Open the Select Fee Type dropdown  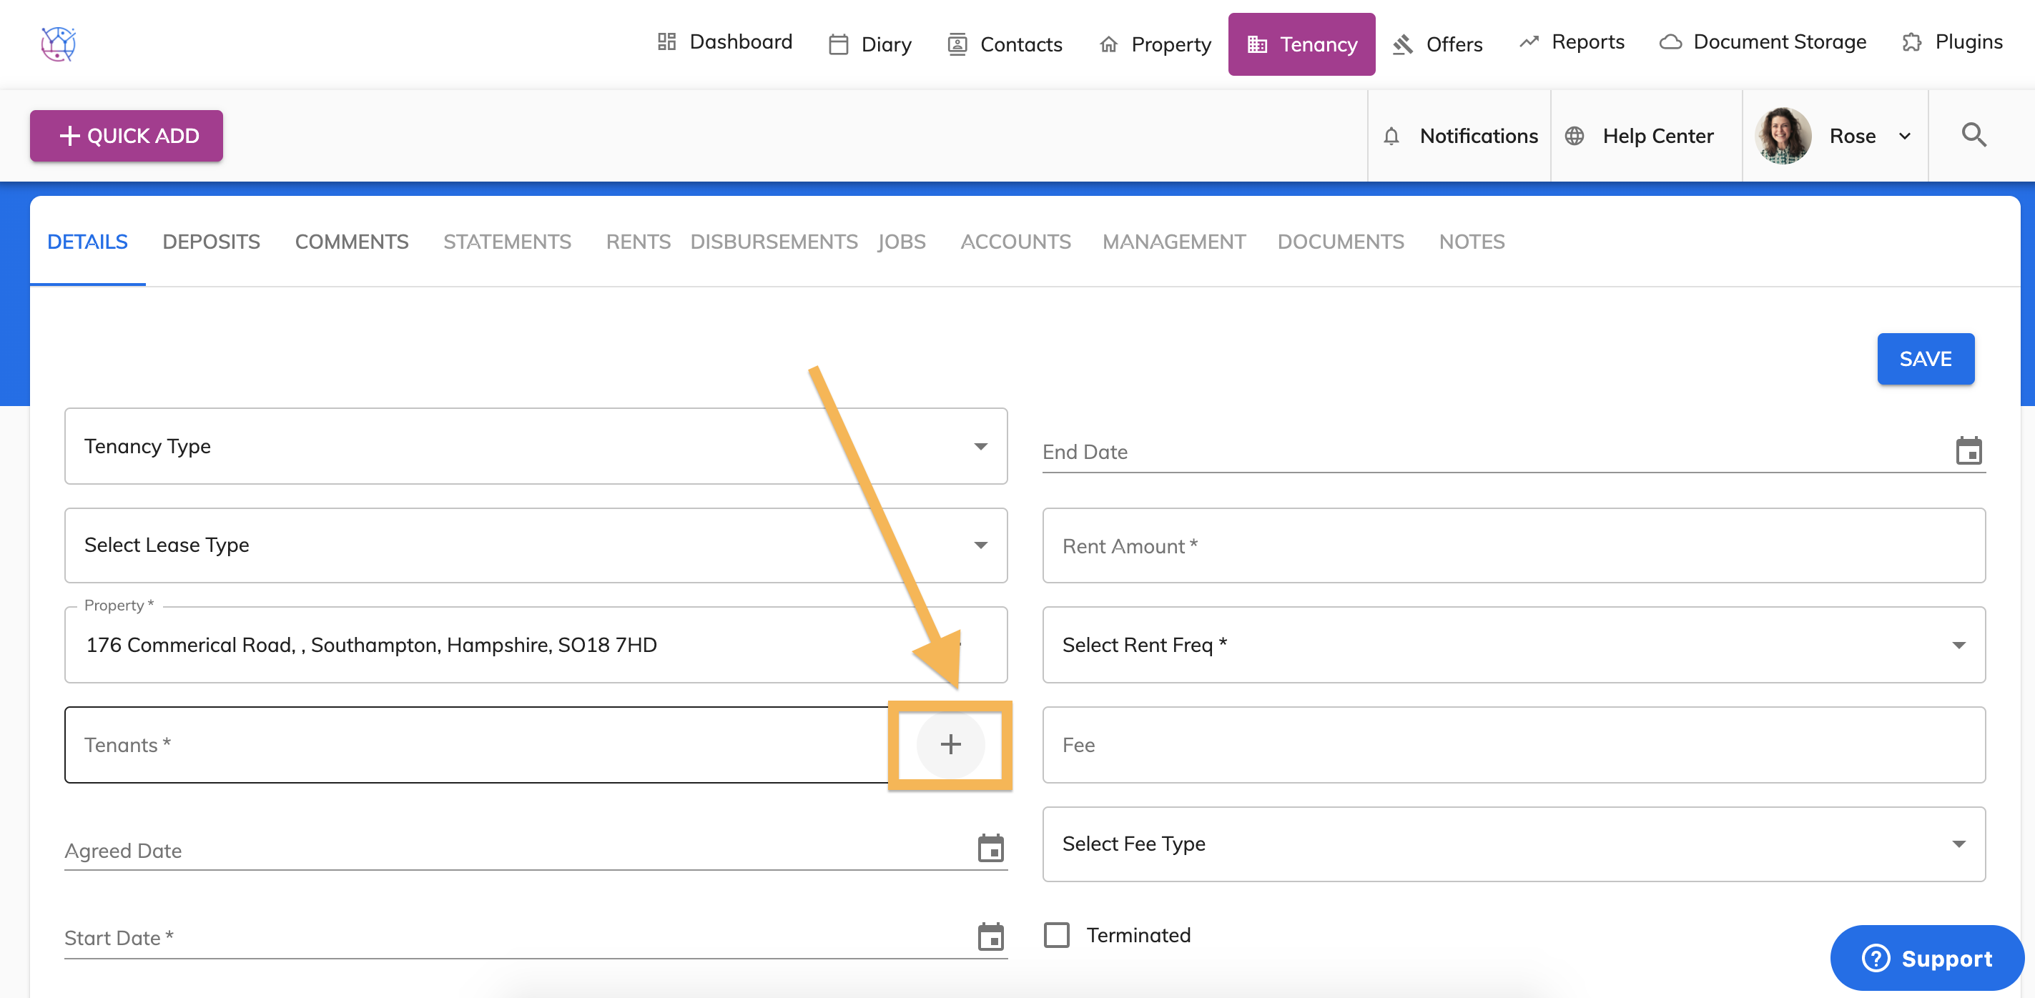1513,844
